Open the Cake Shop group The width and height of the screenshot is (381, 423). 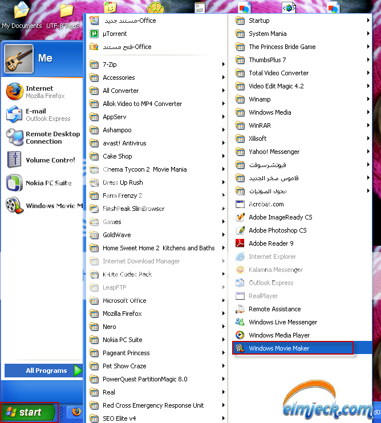(x=157, y=156)
